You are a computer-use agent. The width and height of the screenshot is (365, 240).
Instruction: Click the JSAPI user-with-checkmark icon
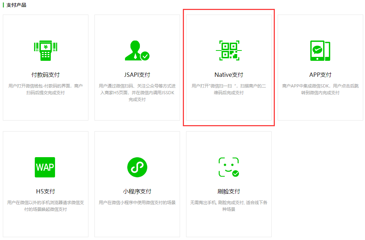tap(137, 50)
